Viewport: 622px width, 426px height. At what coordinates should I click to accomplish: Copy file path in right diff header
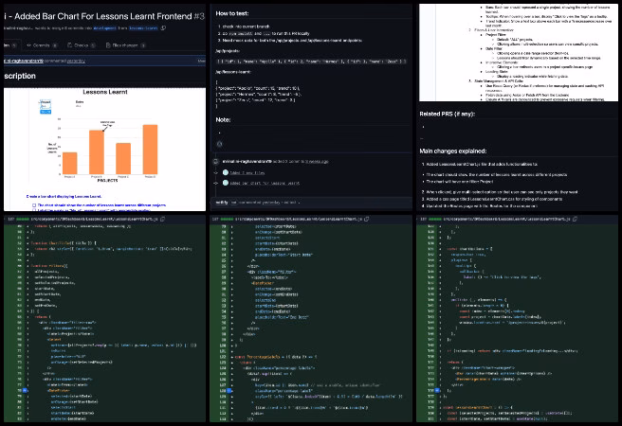click(x=575, y=219)
